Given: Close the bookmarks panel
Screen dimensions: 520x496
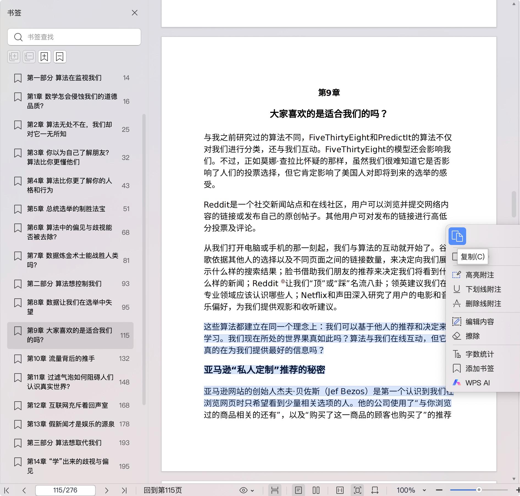Looking at the screenshot, I should (x=134, y=13).
